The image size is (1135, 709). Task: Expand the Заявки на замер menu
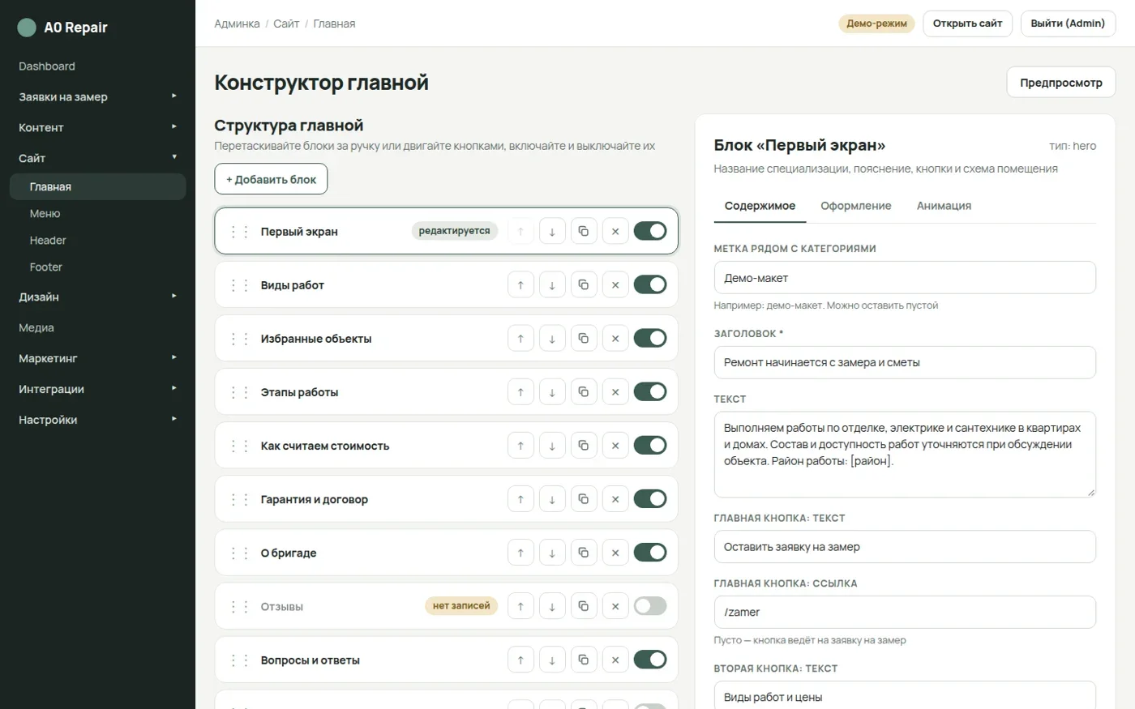pos(97,97)
